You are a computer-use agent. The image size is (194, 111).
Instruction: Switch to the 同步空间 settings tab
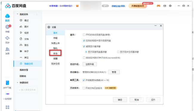55,64
